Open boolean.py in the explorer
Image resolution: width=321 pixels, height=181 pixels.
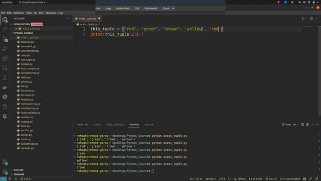28,42
